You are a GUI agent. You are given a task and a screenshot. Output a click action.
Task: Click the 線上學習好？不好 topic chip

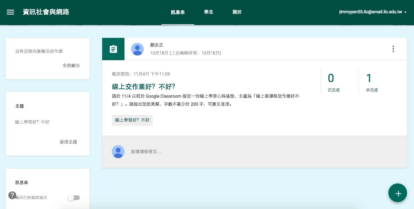[132, 120]
